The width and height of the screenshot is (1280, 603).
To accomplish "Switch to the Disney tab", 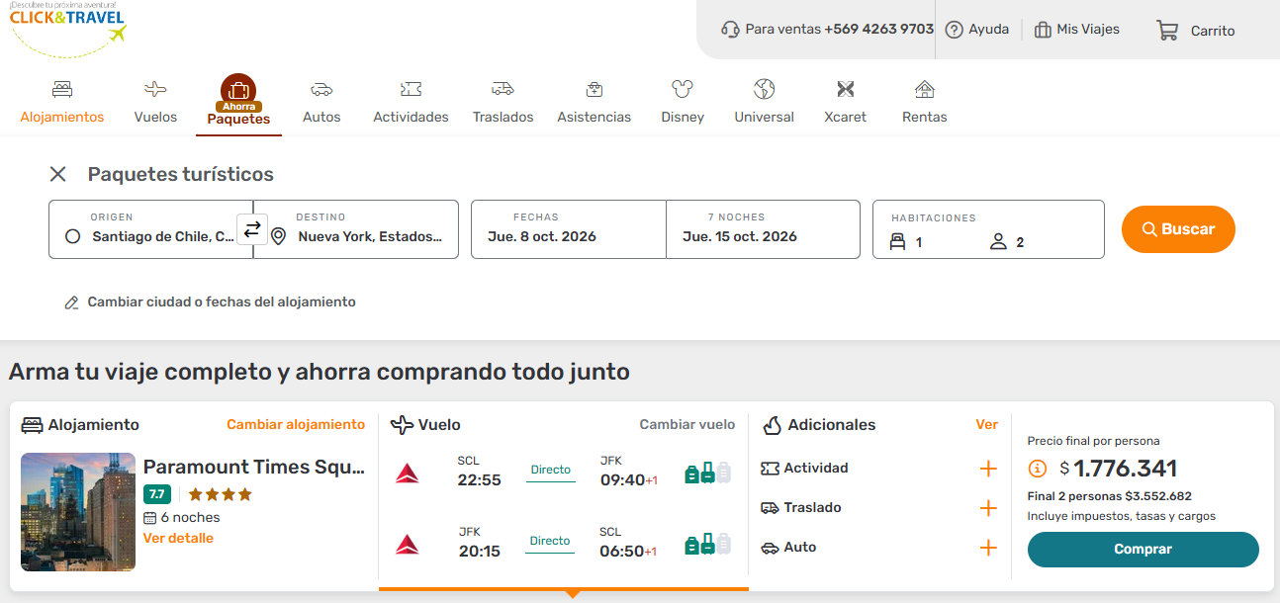I will point(683,103).
